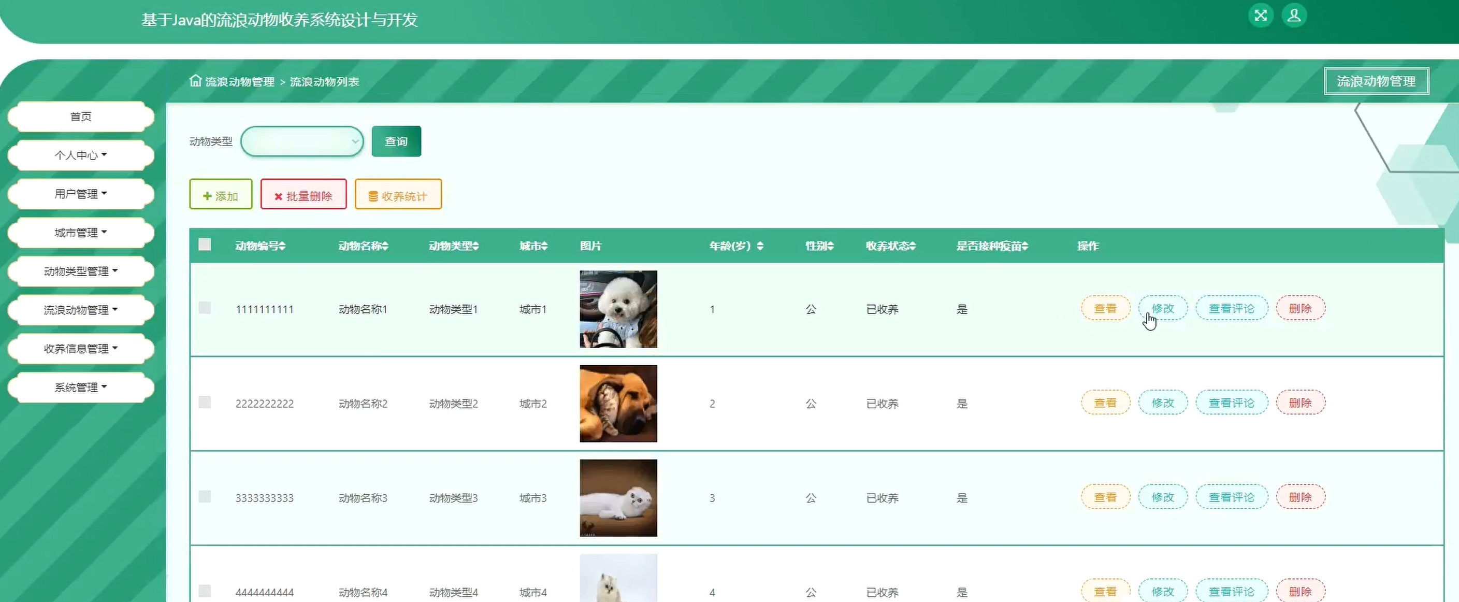
Task: Sort by 收养状态 column arrows
Action: [913, 246]
